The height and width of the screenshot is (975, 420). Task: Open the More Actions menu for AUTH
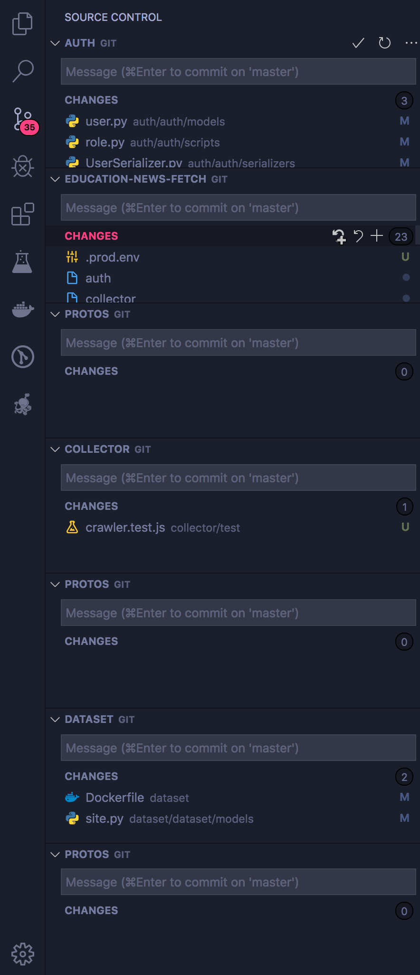tap(410, 43)
